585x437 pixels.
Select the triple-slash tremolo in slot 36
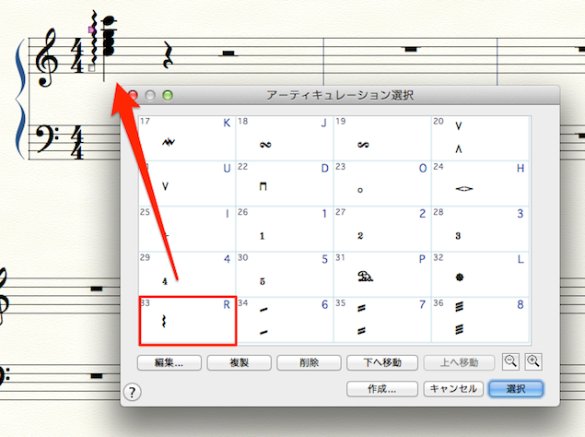click(480, 320)
